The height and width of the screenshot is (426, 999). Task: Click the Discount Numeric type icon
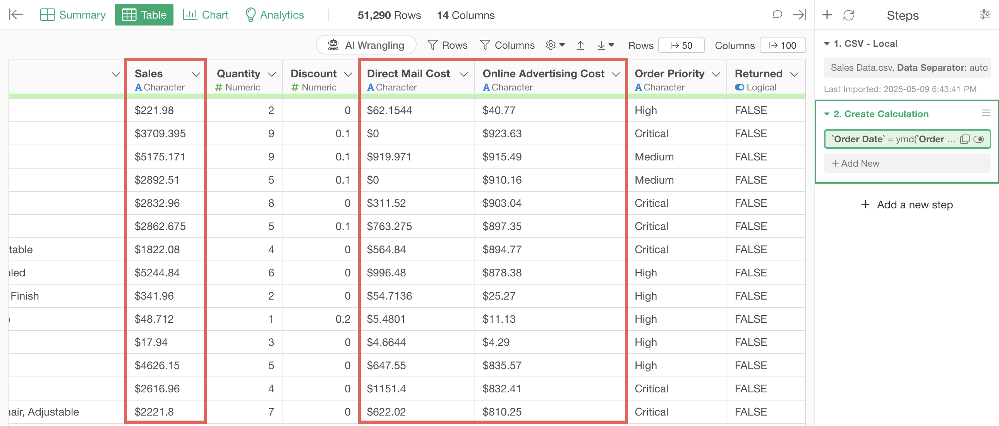click(x=295, y=87)
